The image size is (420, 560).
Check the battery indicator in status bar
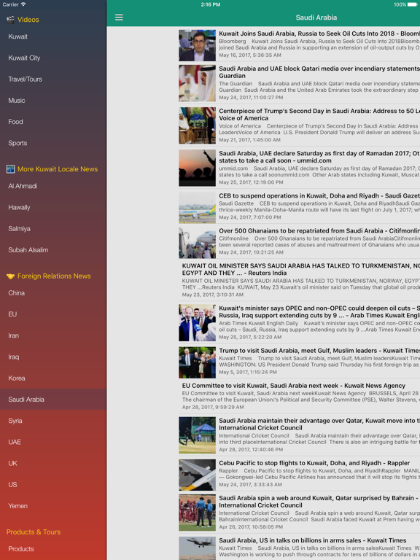(413, 4)
